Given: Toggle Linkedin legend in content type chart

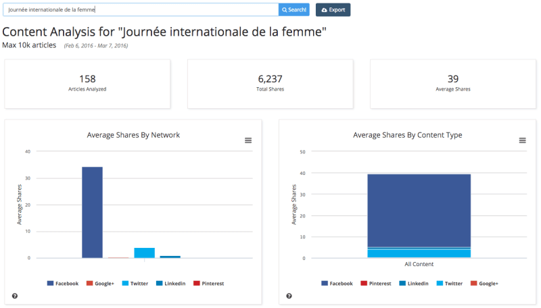Looking at the screenshot, I should [x=414, y=283].
